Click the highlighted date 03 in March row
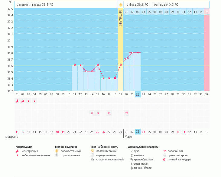 (138, 132)
